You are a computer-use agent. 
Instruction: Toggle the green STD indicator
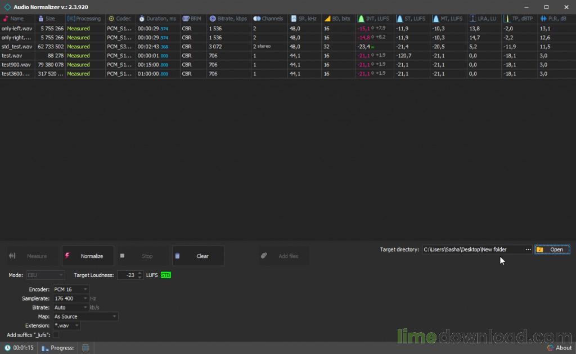tap(166, 275)
